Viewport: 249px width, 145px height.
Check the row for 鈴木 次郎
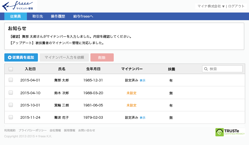[x=11, y=93]
